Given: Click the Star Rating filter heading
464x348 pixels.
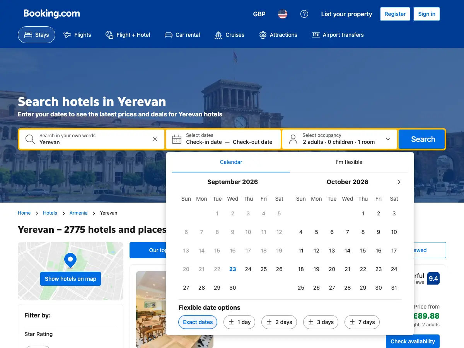Looking at the screenshot, I should tap(39, 334).
